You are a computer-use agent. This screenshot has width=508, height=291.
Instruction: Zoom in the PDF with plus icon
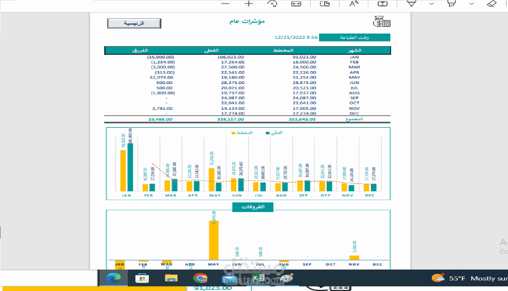pos(249,4)
